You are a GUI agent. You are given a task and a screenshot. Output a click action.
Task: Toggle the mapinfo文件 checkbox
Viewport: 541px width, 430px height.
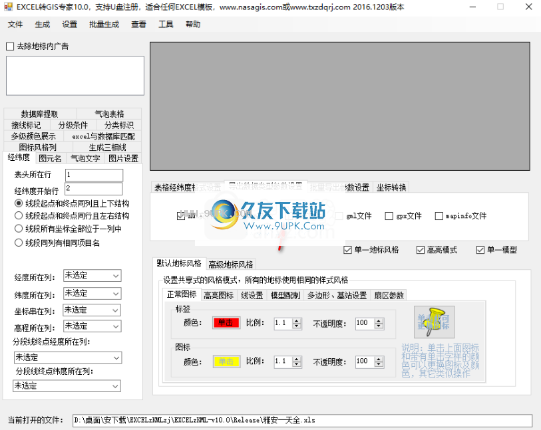tap(439, 216)
